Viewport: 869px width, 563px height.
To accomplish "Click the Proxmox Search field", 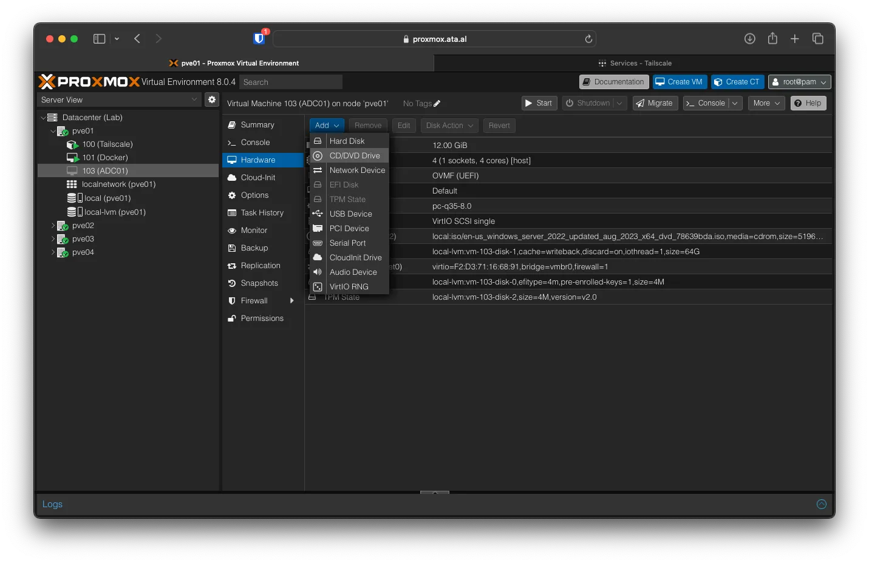I will click(x=291, y=82).
